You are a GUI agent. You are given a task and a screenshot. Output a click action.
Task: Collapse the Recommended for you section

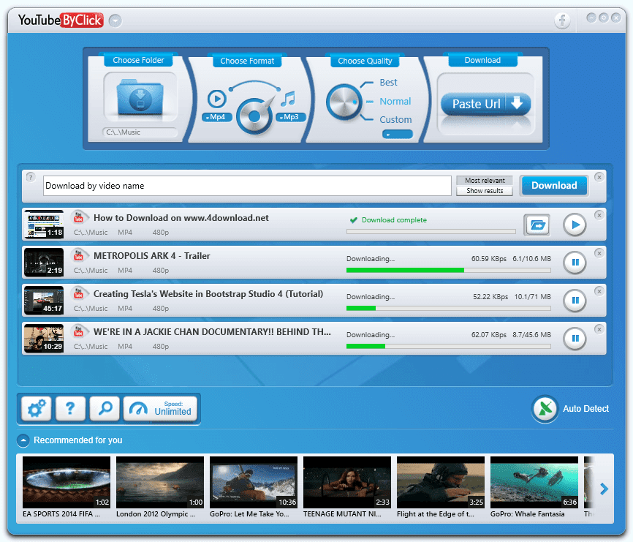tap(23, 440)
